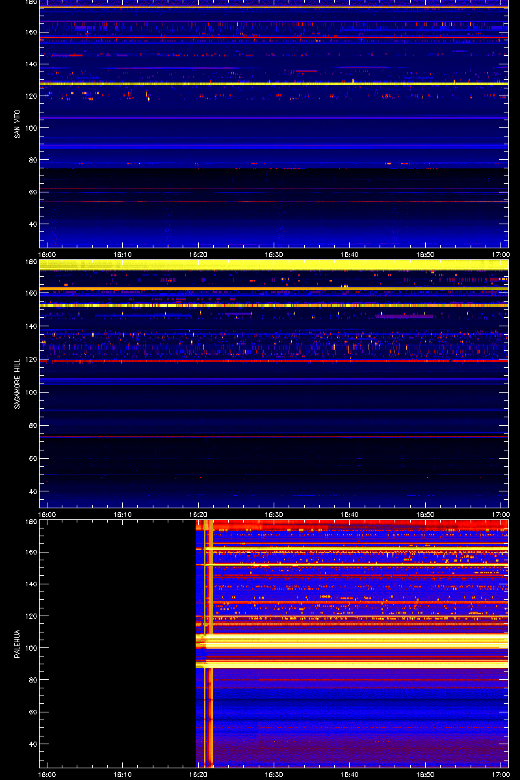Click the 100 frequency tick on San Vito axis

pos(31,128)
